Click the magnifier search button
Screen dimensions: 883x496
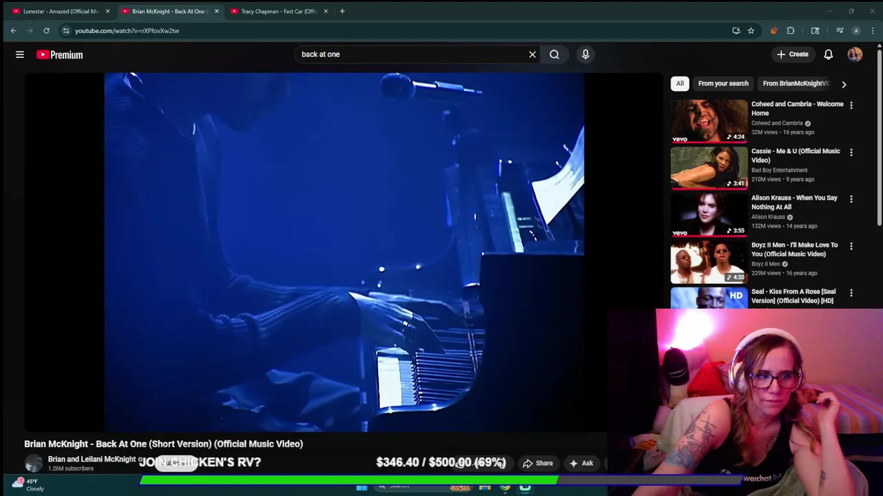point(555,54)
